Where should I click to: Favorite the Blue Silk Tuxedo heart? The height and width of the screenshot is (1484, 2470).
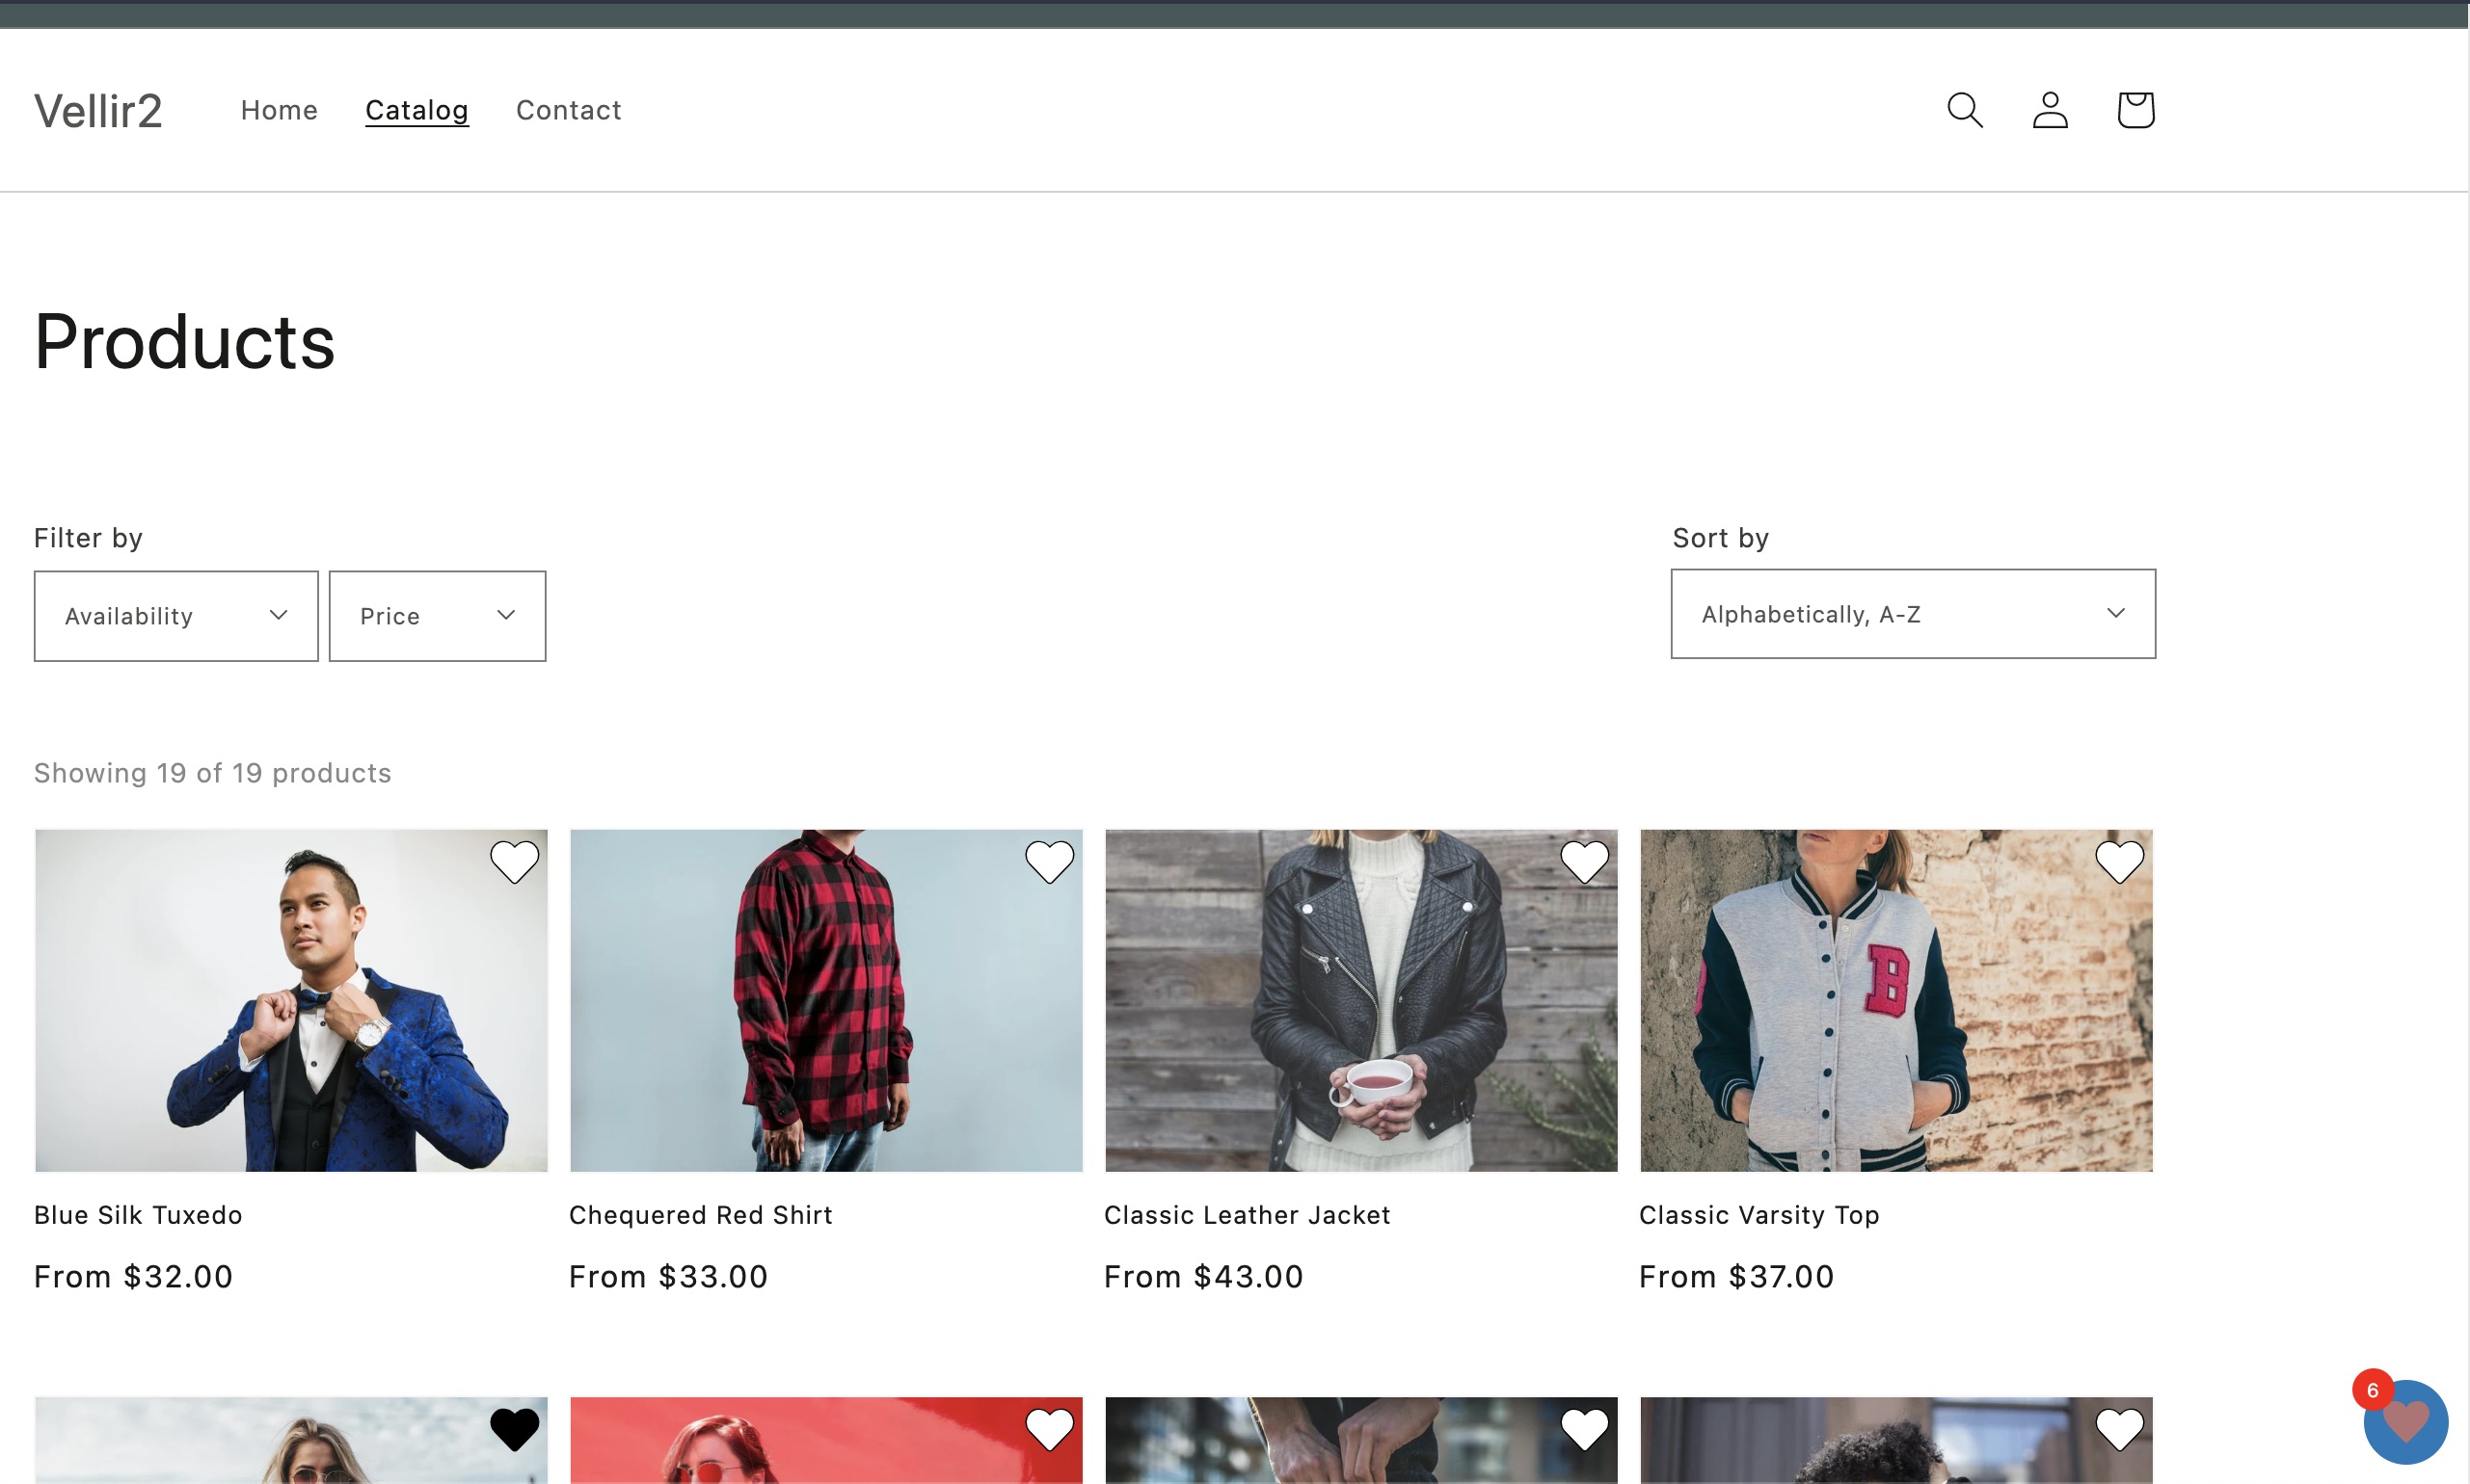514,862
